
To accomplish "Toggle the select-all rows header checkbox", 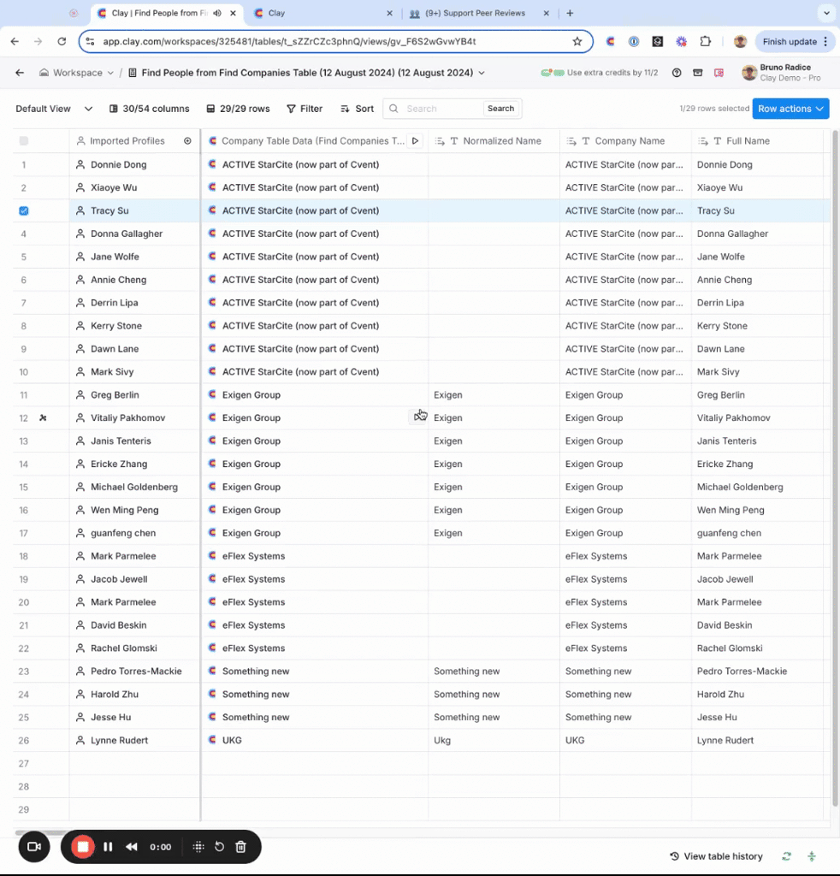I will coord(24,141).
